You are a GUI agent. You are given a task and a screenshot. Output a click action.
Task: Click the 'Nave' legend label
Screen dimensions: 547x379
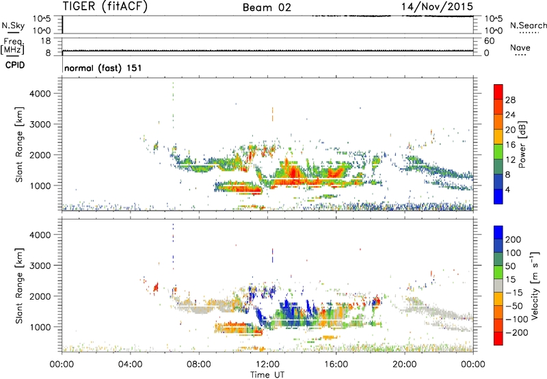[520, 47]
